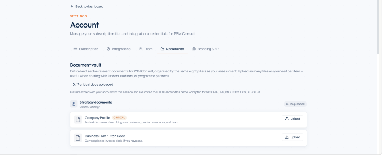Click the compass icon beside Strategy documents

(x=73, y=104)
